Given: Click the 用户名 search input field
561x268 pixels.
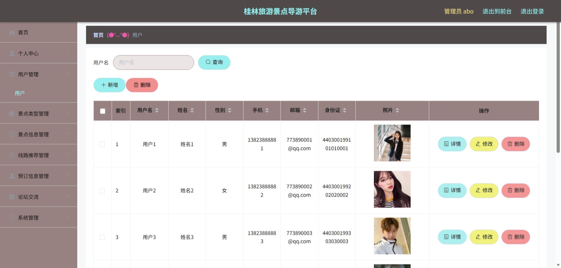Looking at the screenshot, I should (x=153, y=63).
